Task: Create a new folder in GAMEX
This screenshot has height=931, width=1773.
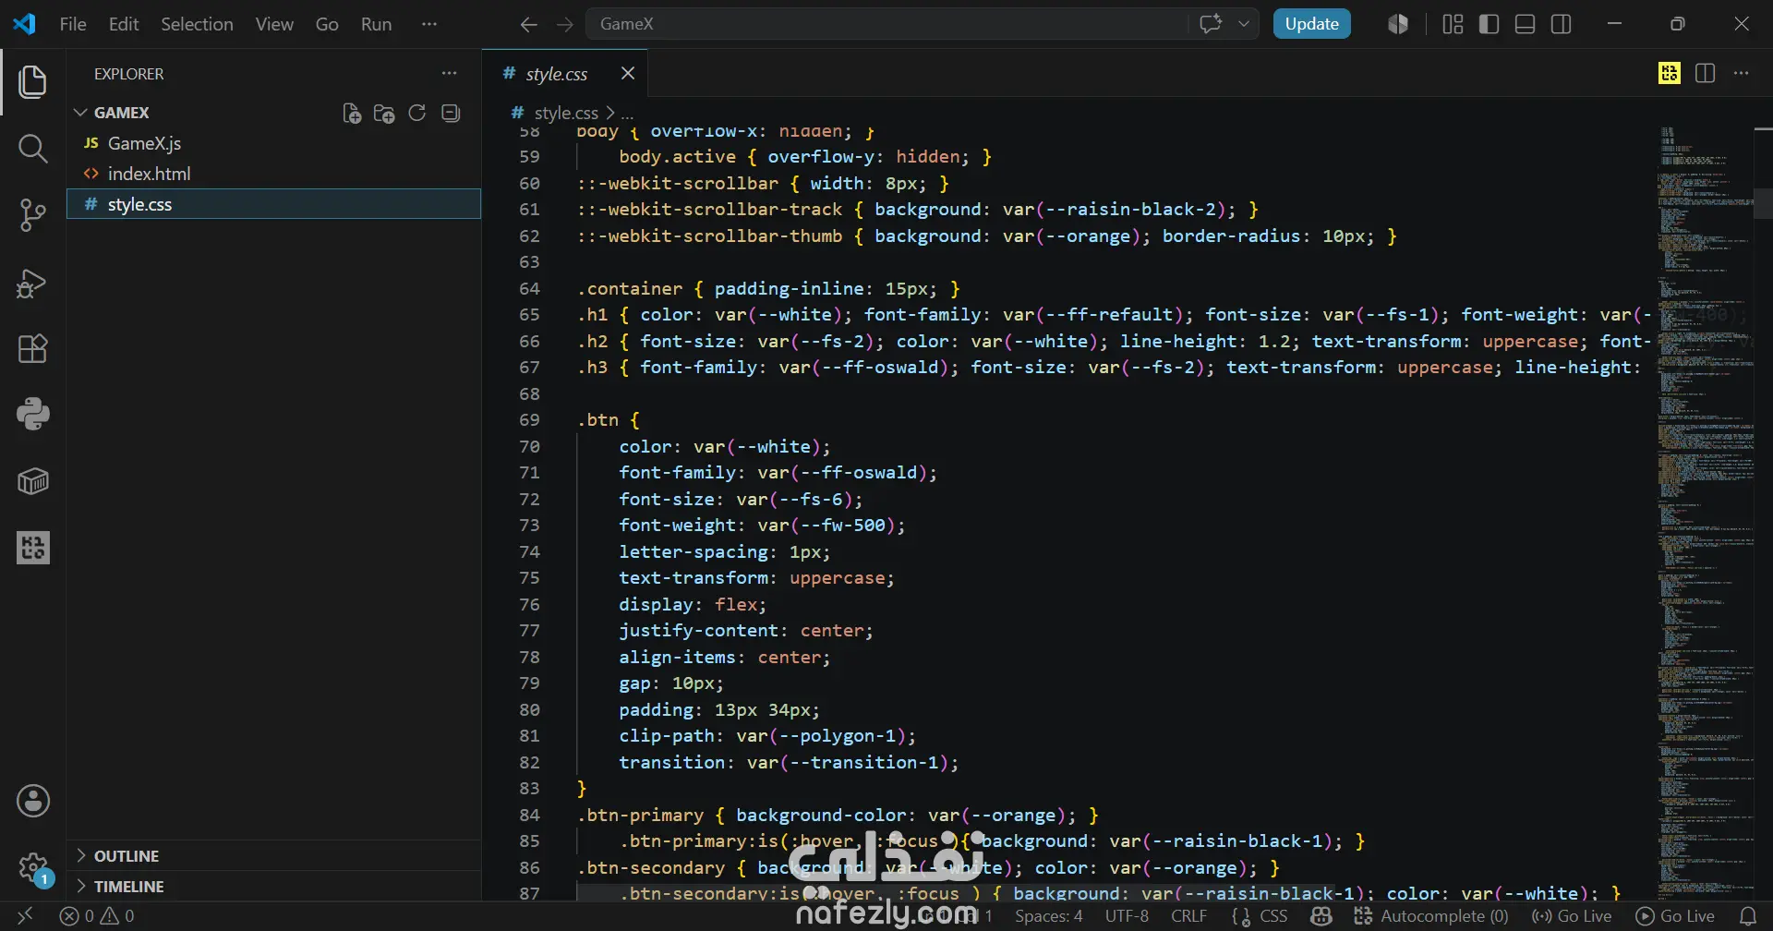Action: click(x=384, y=113)
